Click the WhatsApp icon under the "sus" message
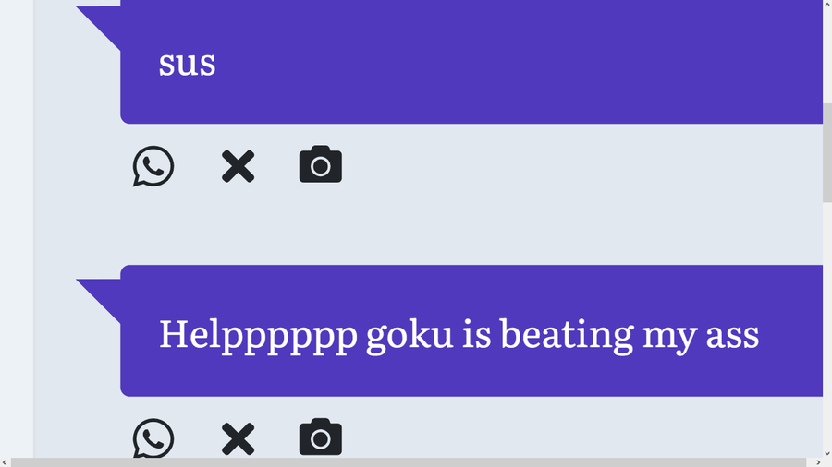Image resolution: width=832 pixels, height=467 pixels. 153,166
